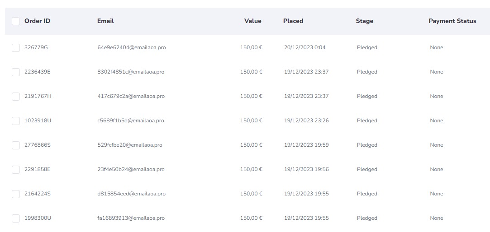Toggle the select-all checkbox in header
The width and height of the screenshot is (490, 232).
16,21
